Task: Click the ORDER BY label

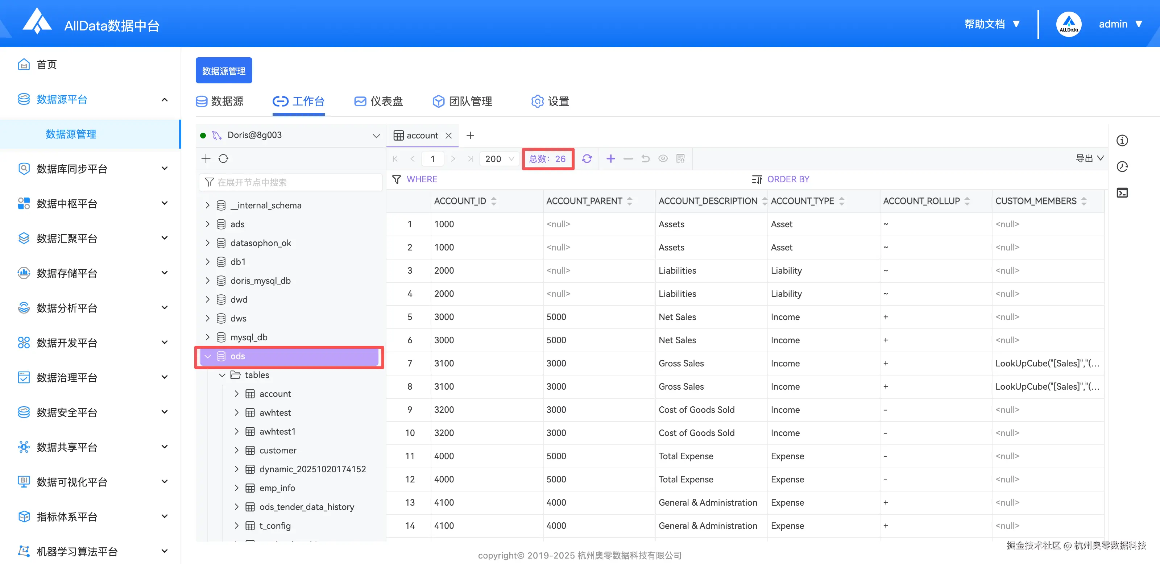Action: (x=788, y=179)
